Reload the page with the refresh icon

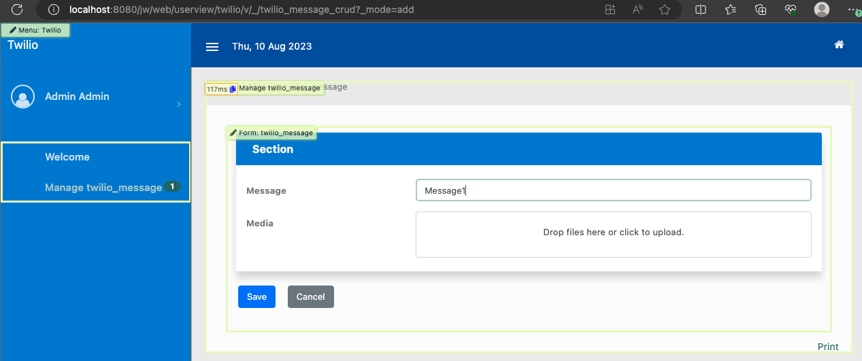18,10
